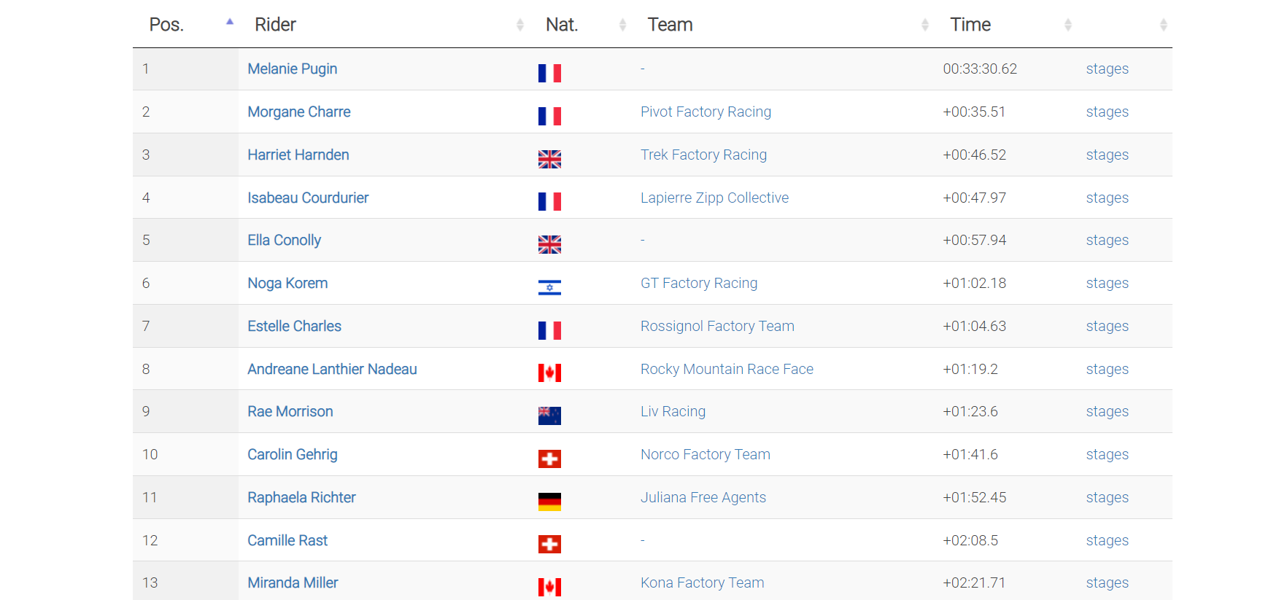
Task: Sort the table by Rider column
Action: coord(275,25)
